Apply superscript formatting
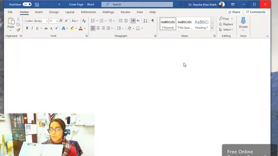The image size is (278, 156). point(56,28)
